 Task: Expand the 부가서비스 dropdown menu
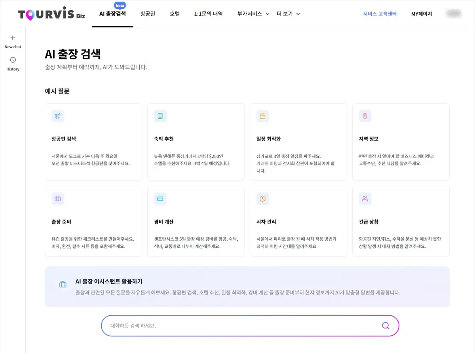pyautogui.click(x=253, y=13)
